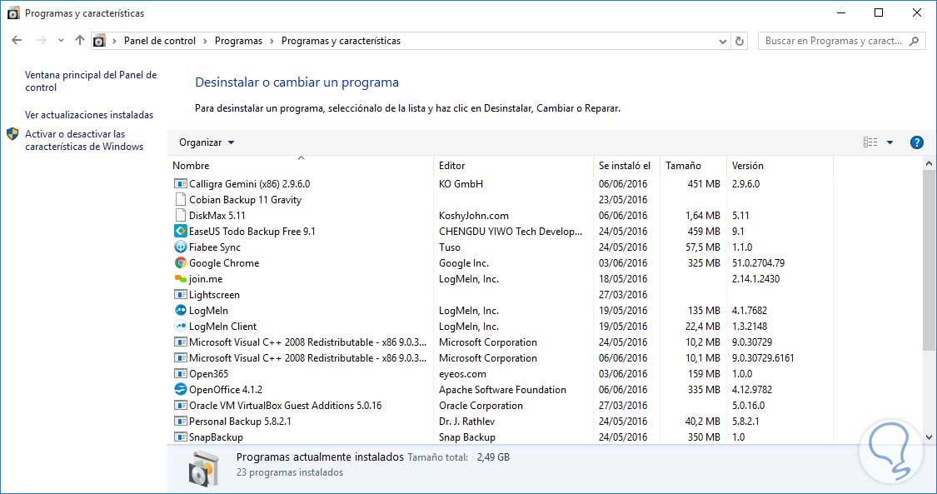Select the Google Chrome row name
The width and height of the screenshot is (937, 494).
tap(224, 263)
